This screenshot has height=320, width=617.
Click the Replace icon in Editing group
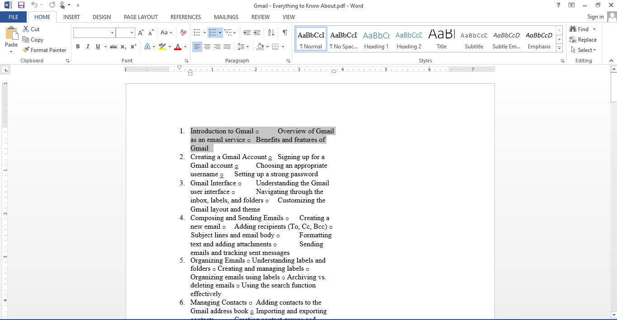click(573, 39)
